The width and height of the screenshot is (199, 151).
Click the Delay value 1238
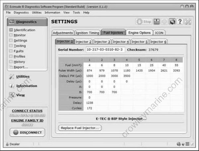coord(90,103)
